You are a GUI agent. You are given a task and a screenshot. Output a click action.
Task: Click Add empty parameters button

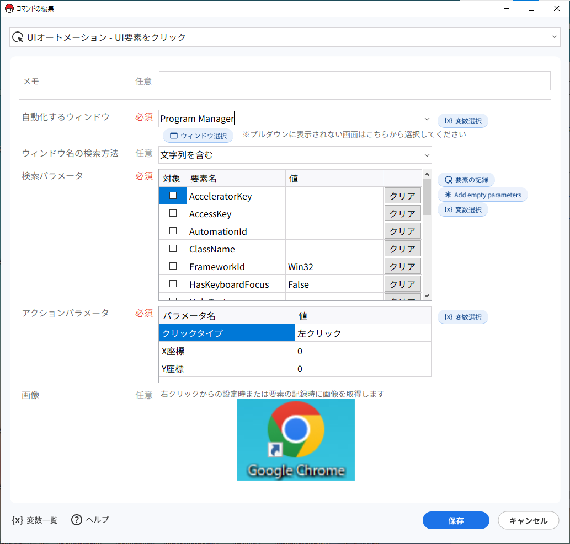pyautogui.click(x=483, y=195)
